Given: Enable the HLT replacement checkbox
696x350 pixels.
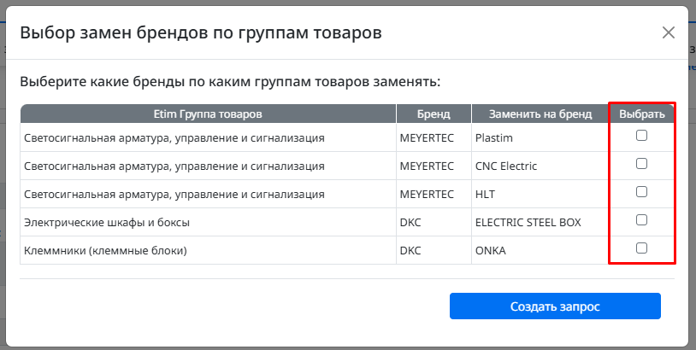Looking at the screenshot, I should [641, 192].
